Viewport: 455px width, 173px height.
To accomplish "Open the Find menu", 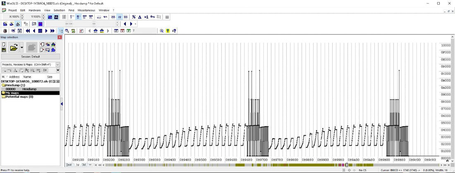I will pos(72,10).
